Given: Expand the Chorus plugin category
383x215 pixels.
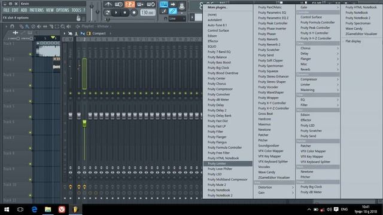Looking at the screenshot, I should click(318, 48).
